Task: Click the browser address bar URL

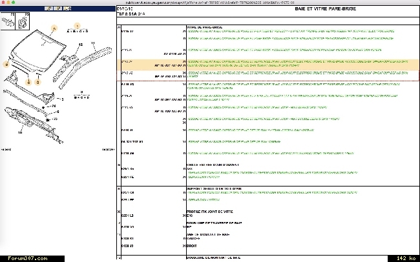Action: click(210, 3)
